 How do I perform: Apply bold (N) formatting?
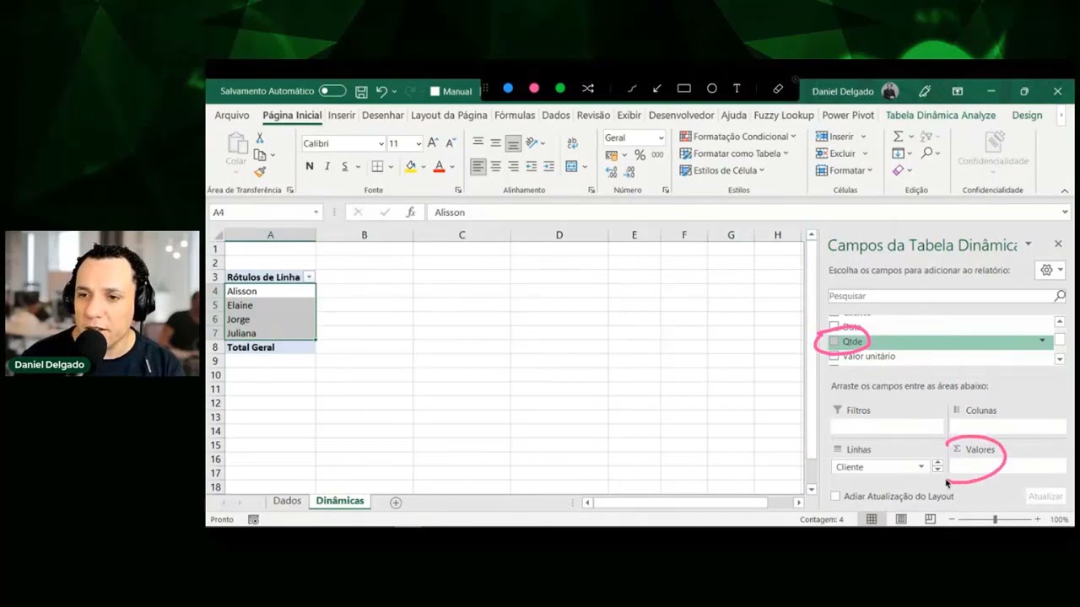[310, 166]
